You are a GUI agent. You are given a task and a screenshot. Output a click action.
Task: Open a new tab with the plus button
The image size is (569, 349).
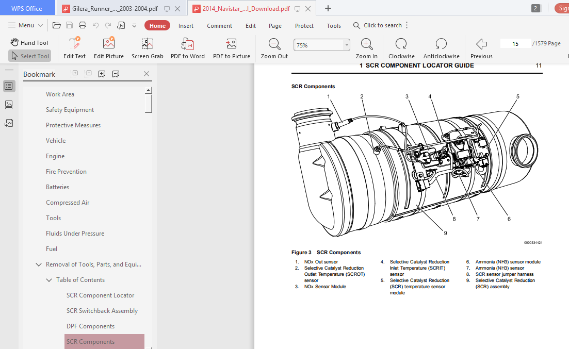coord(328,8)
